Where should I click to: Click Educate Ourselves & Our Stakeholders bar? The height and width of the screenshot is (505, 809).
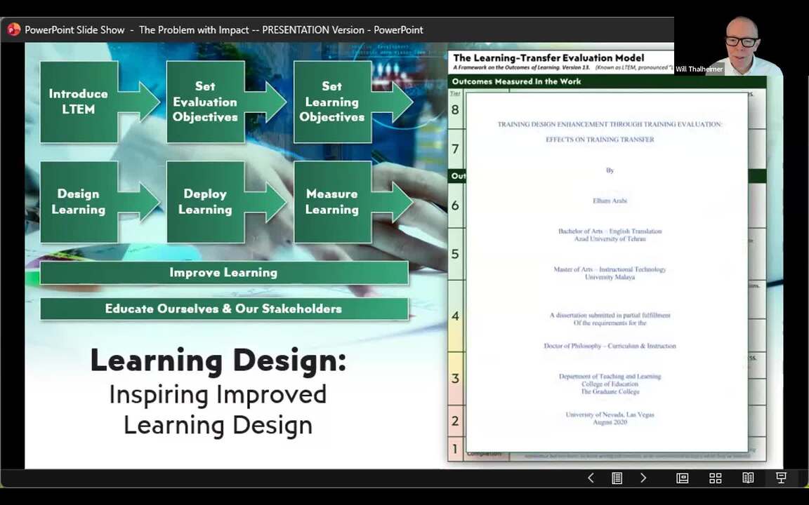tap(223, 309)
